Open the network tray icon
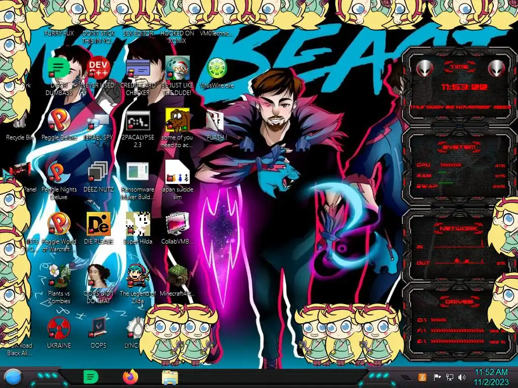Image resolution: width=518 pixels, height=388 pixels. [449, 377]
